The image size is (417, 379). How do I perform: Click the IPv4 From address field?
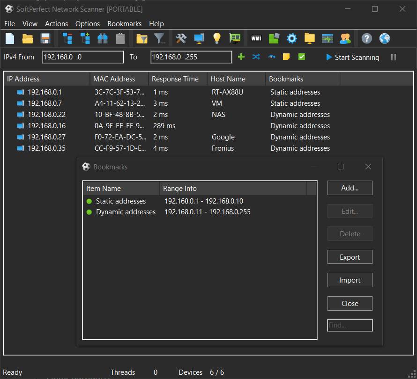(83, 57)
